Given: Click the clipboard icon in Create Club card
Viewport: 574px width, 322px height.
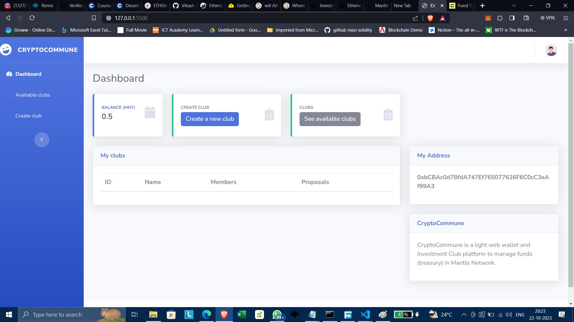Looking at the screenshot, I should (269, 115).
